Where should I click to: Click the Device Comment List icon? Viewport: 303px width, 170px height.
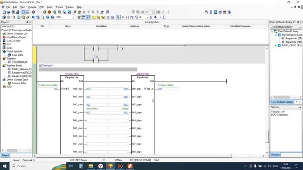4,34
